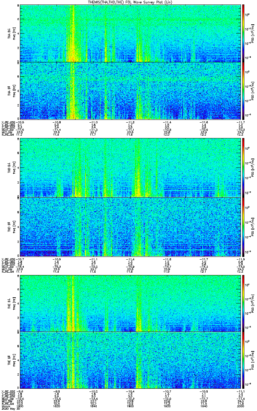Click the '-10.5' X_RE_GSE value under THA
257x411 pixels.
20,122
